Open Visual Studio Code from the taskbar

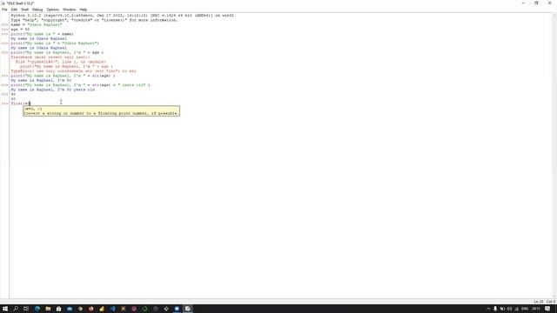coord(112,309)
